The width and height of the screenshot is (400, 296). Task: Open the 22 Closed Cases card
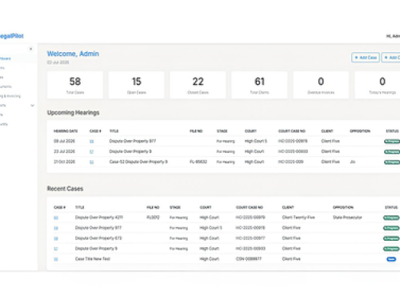[198, 85]
